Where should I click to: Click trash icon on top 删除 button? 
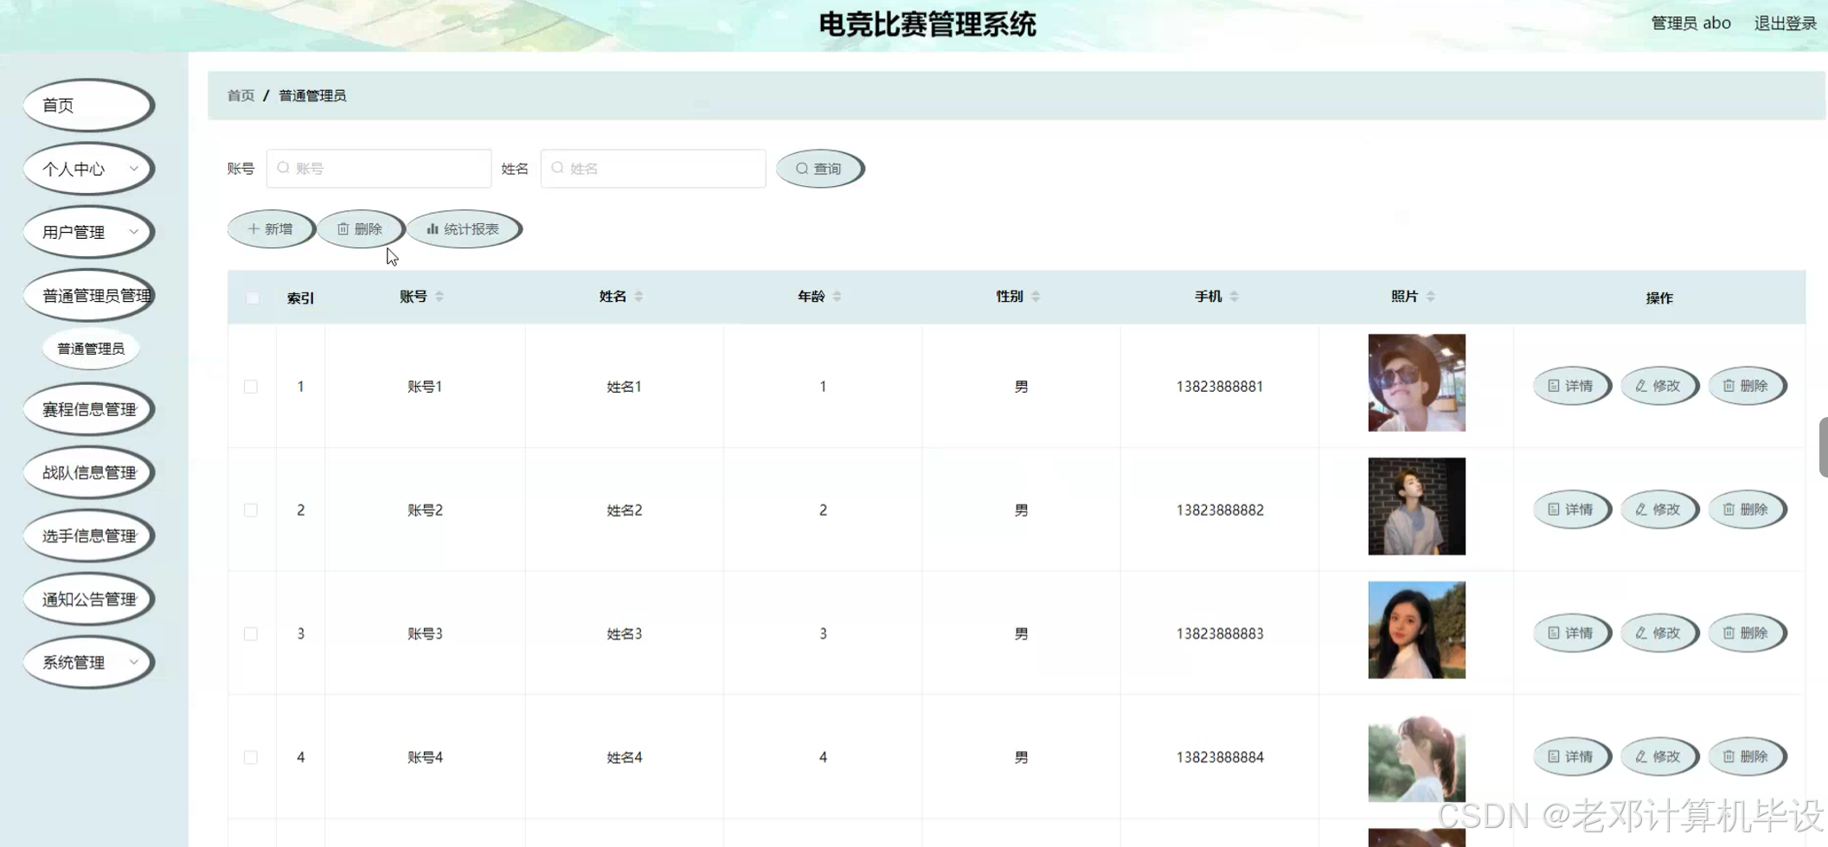[343, 229]
